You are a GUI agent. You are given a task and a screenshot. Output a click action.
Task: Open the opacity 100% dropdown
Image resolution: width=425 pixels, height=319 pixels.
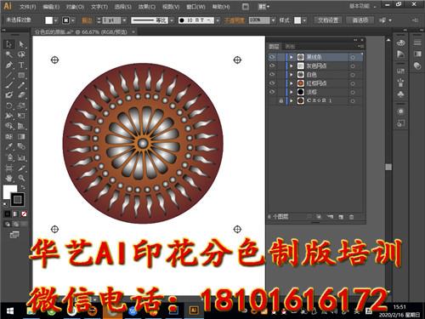point(273,20)
